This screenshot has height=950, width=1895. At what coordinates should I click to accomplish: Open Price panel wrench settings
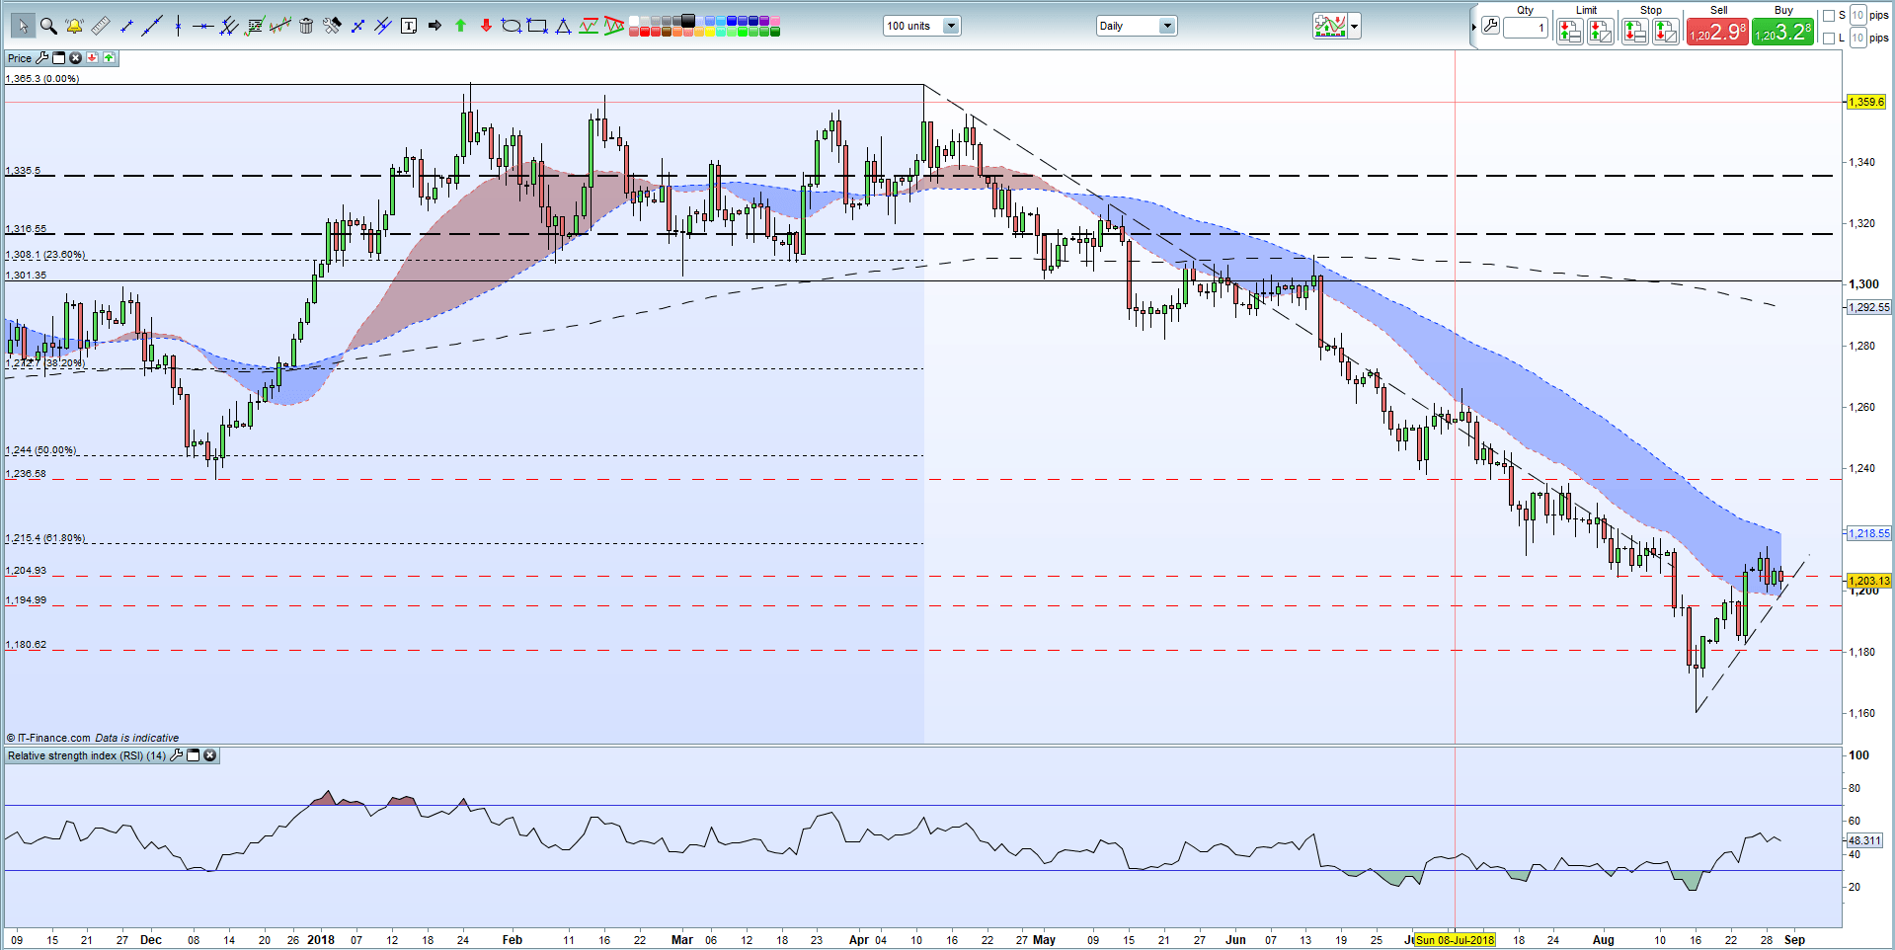pos(41,58)
